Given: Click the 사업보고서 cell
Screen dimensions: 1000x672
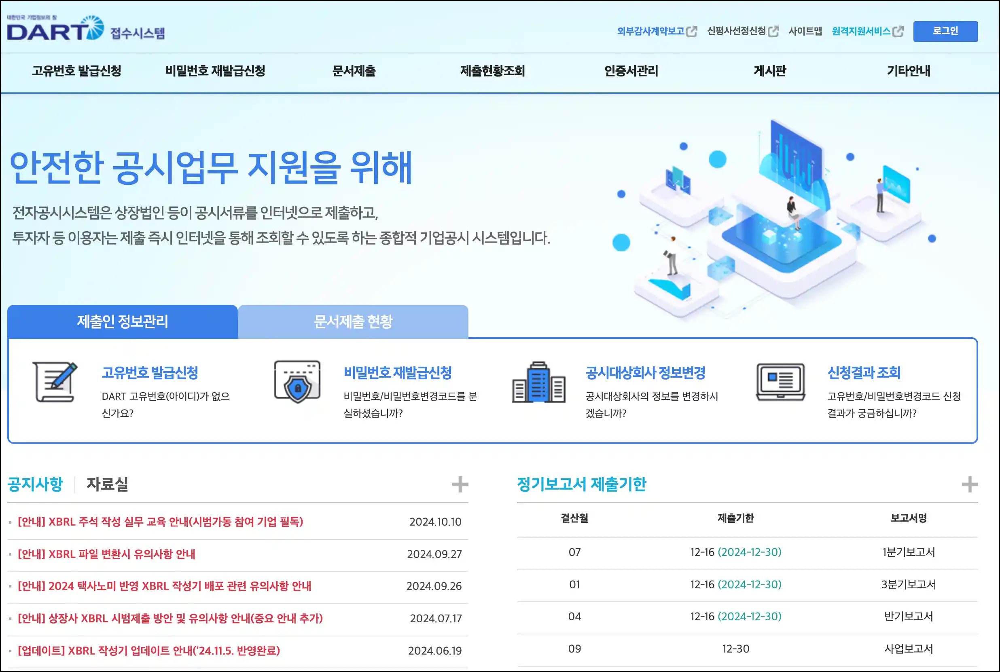Looking at the screenshot, I should [908, 649].
